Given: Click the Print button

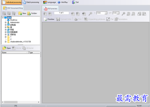Looking at the screenshot, I should pyautogui.click(x=78, y=19).
